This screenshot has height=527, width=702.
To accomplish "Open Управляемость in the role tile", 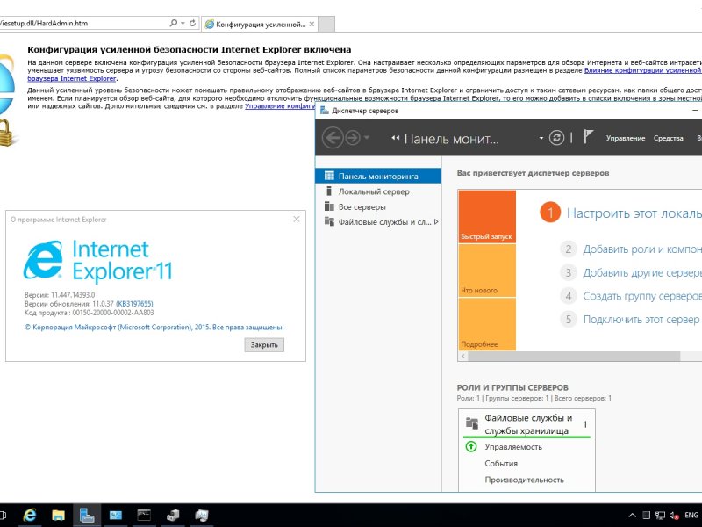I will [x=513, y=447].
